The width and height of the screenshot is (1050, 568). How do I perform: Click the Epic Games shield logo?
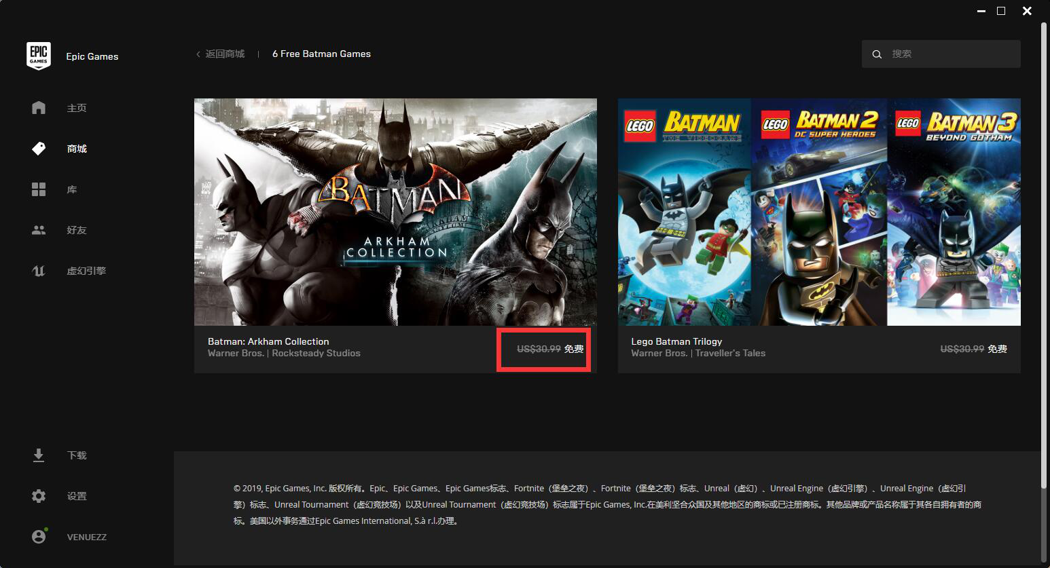[x=39, y=56]
